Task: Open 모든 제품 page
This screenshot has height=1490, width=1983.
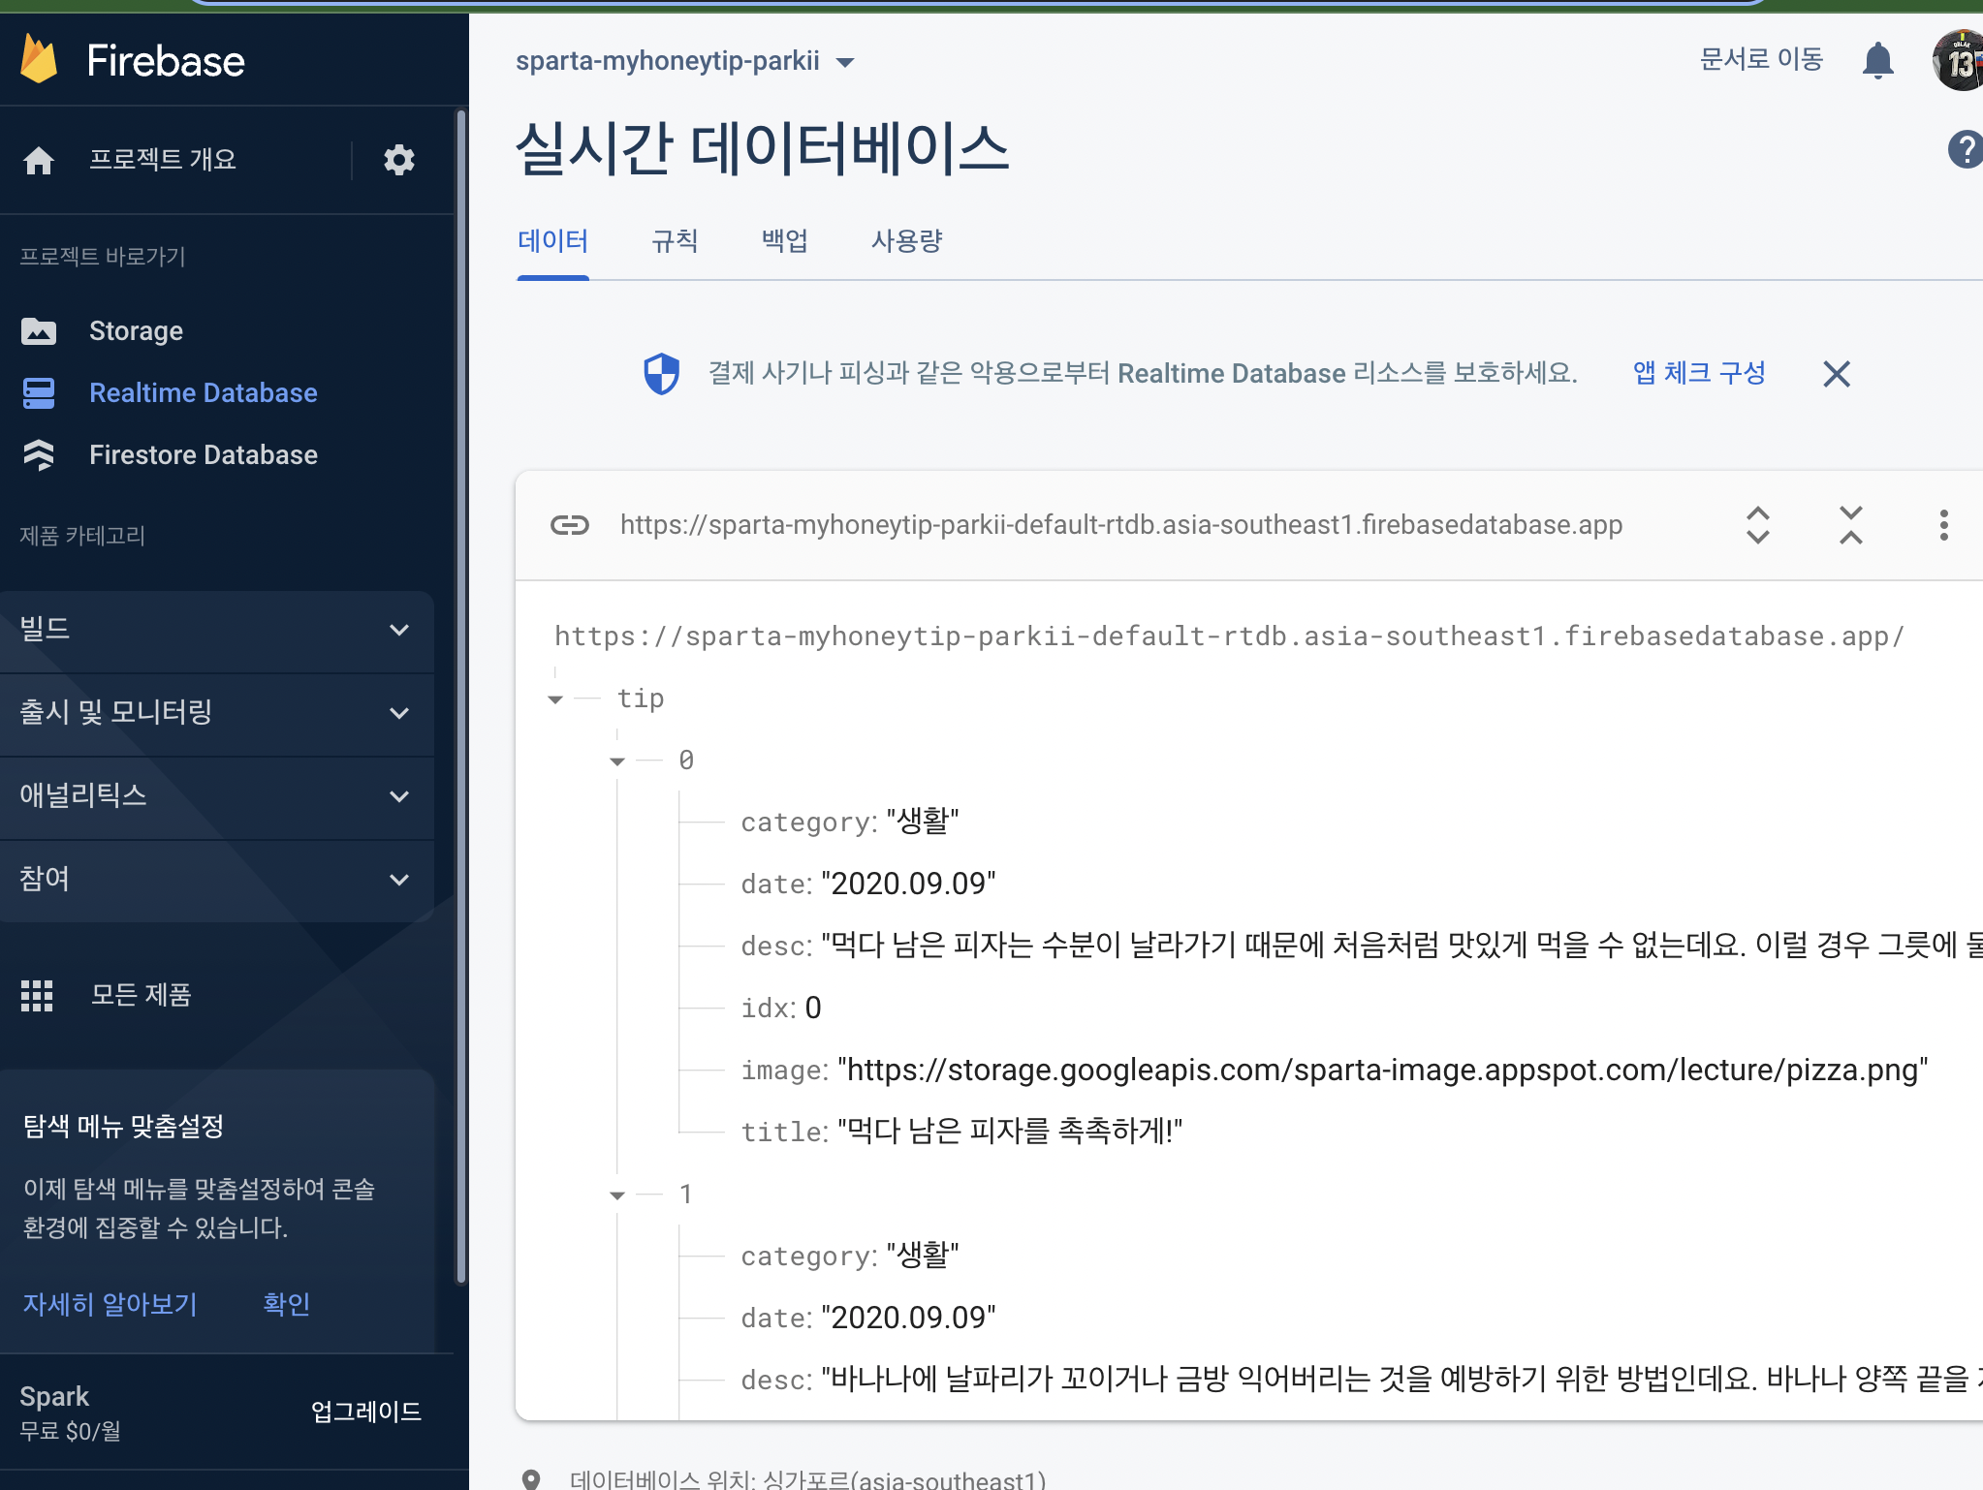Action: [142, 995]
